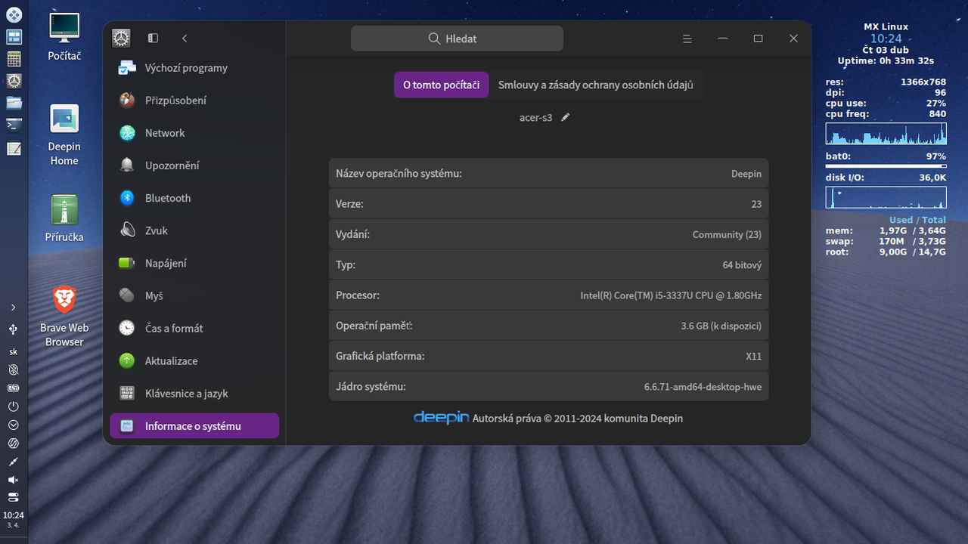This screenshot has width=968, height=544.
Task: Click control center icon in panel
Action: click(x=14, y=80)
